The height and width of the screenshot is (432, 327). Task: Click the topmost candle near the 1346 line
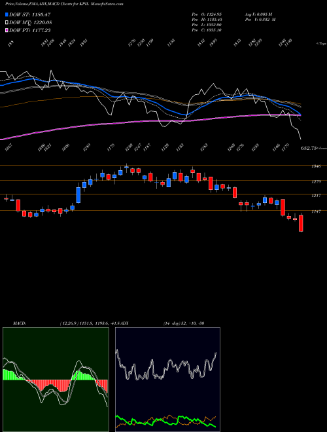click(126, 167)
